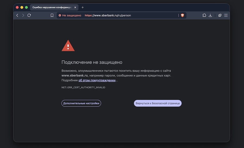Maximize the window with the green button

coord(27,7)
